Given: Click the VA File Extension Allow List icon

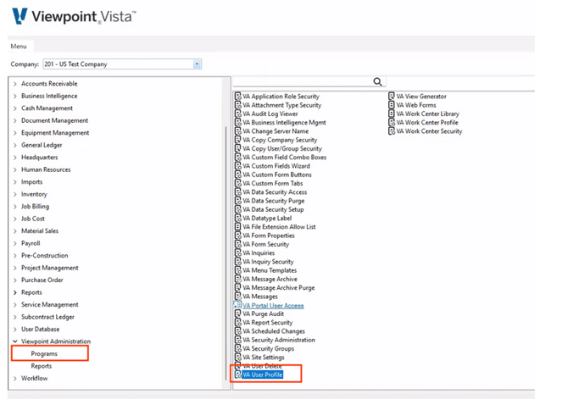Looking at the screenshot, I should [x=238, y=226].
